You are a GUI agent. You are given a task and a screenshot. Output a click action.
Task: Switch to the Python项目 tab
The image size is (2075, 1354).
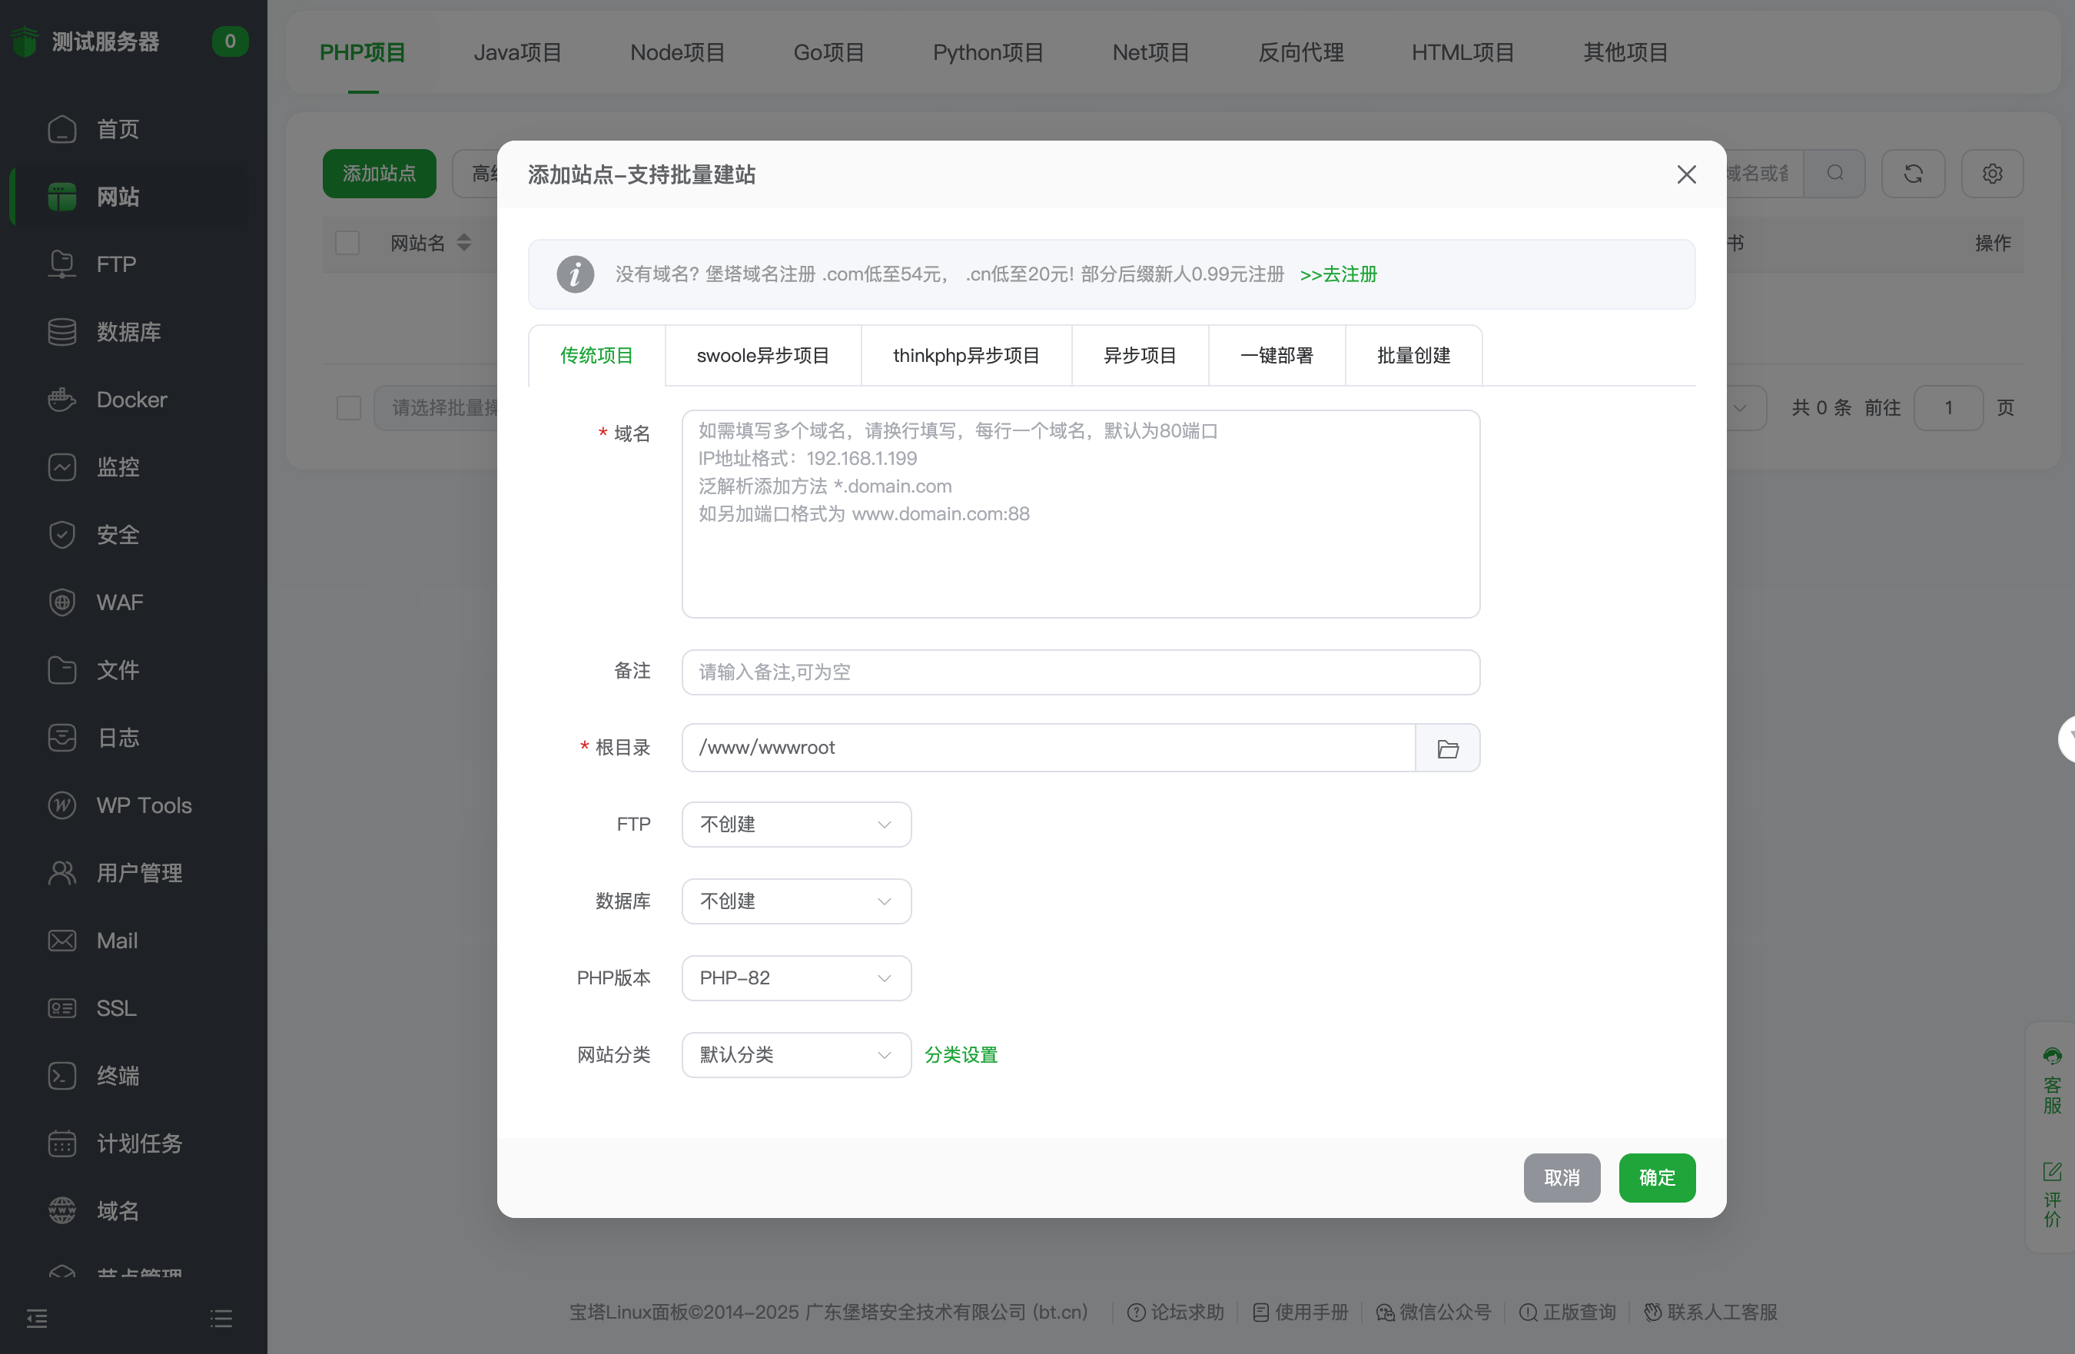pos(987,52)
